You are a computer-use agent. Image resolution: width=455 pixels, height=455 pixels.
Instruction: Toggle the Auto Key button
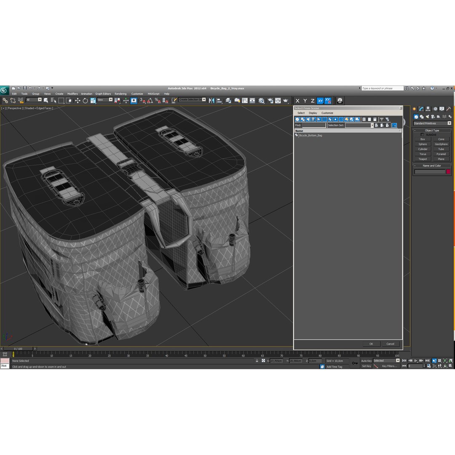point(366,361)
